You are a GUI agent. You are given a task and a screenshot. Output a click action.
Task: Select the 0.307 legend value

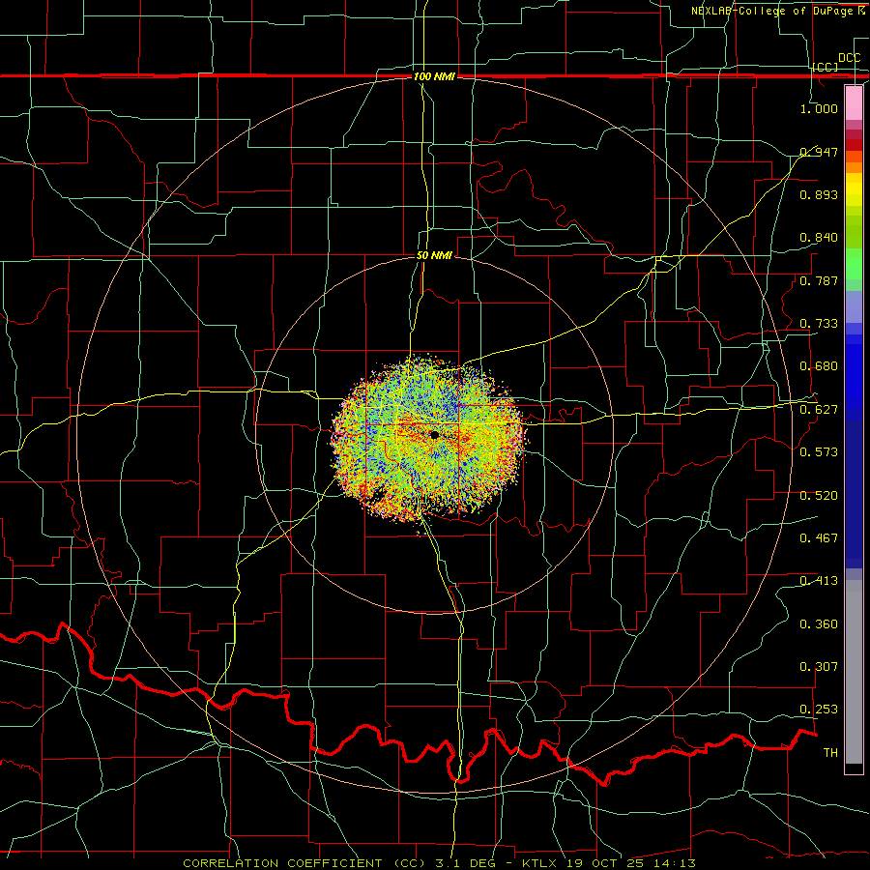(819, 667)
